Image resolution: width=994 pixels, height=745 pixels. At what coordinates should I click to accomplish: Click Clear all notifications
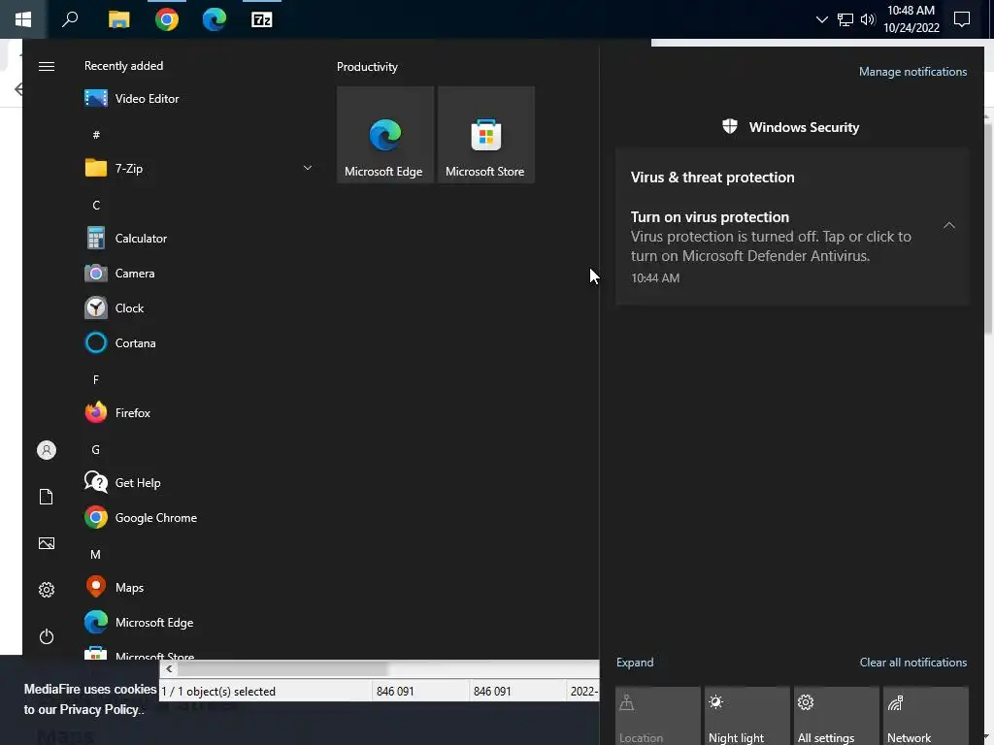[x=912, y=662]
